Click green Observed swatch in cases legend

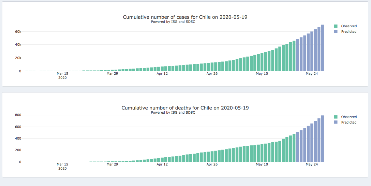tap(336, 26)
